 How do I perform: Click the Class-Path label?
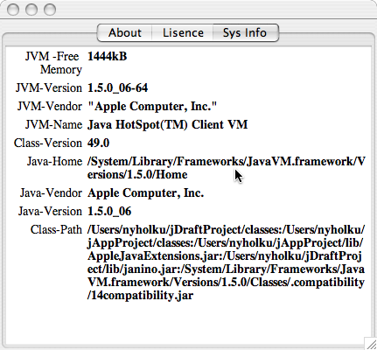click(56, 229)
